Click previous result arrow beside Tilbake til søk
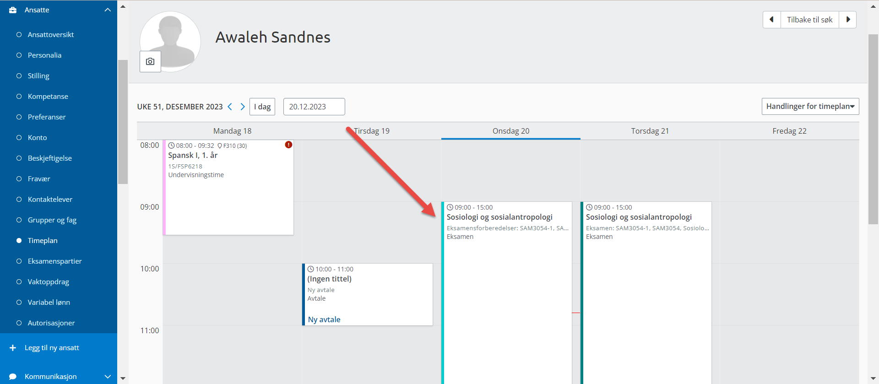The image size is (879, 384). [x=771, y=20]
